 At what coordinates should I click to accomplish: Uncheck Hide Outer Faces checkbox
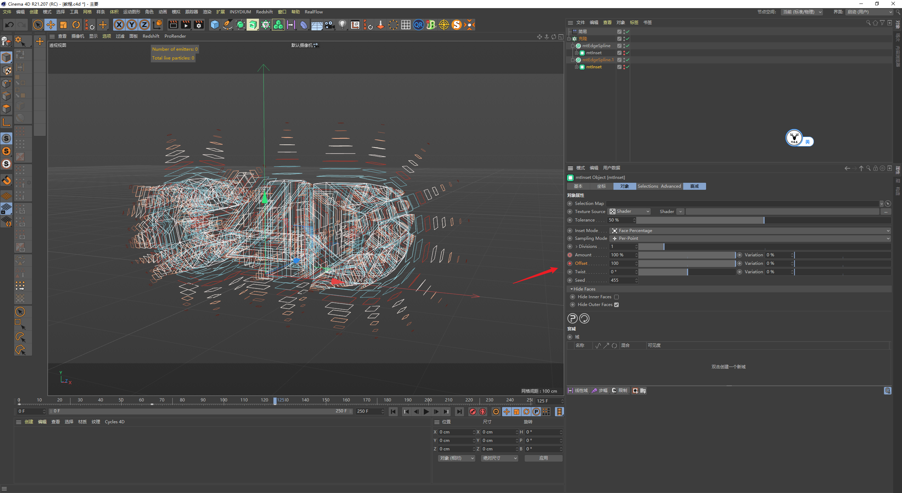[x=616, y=305]
